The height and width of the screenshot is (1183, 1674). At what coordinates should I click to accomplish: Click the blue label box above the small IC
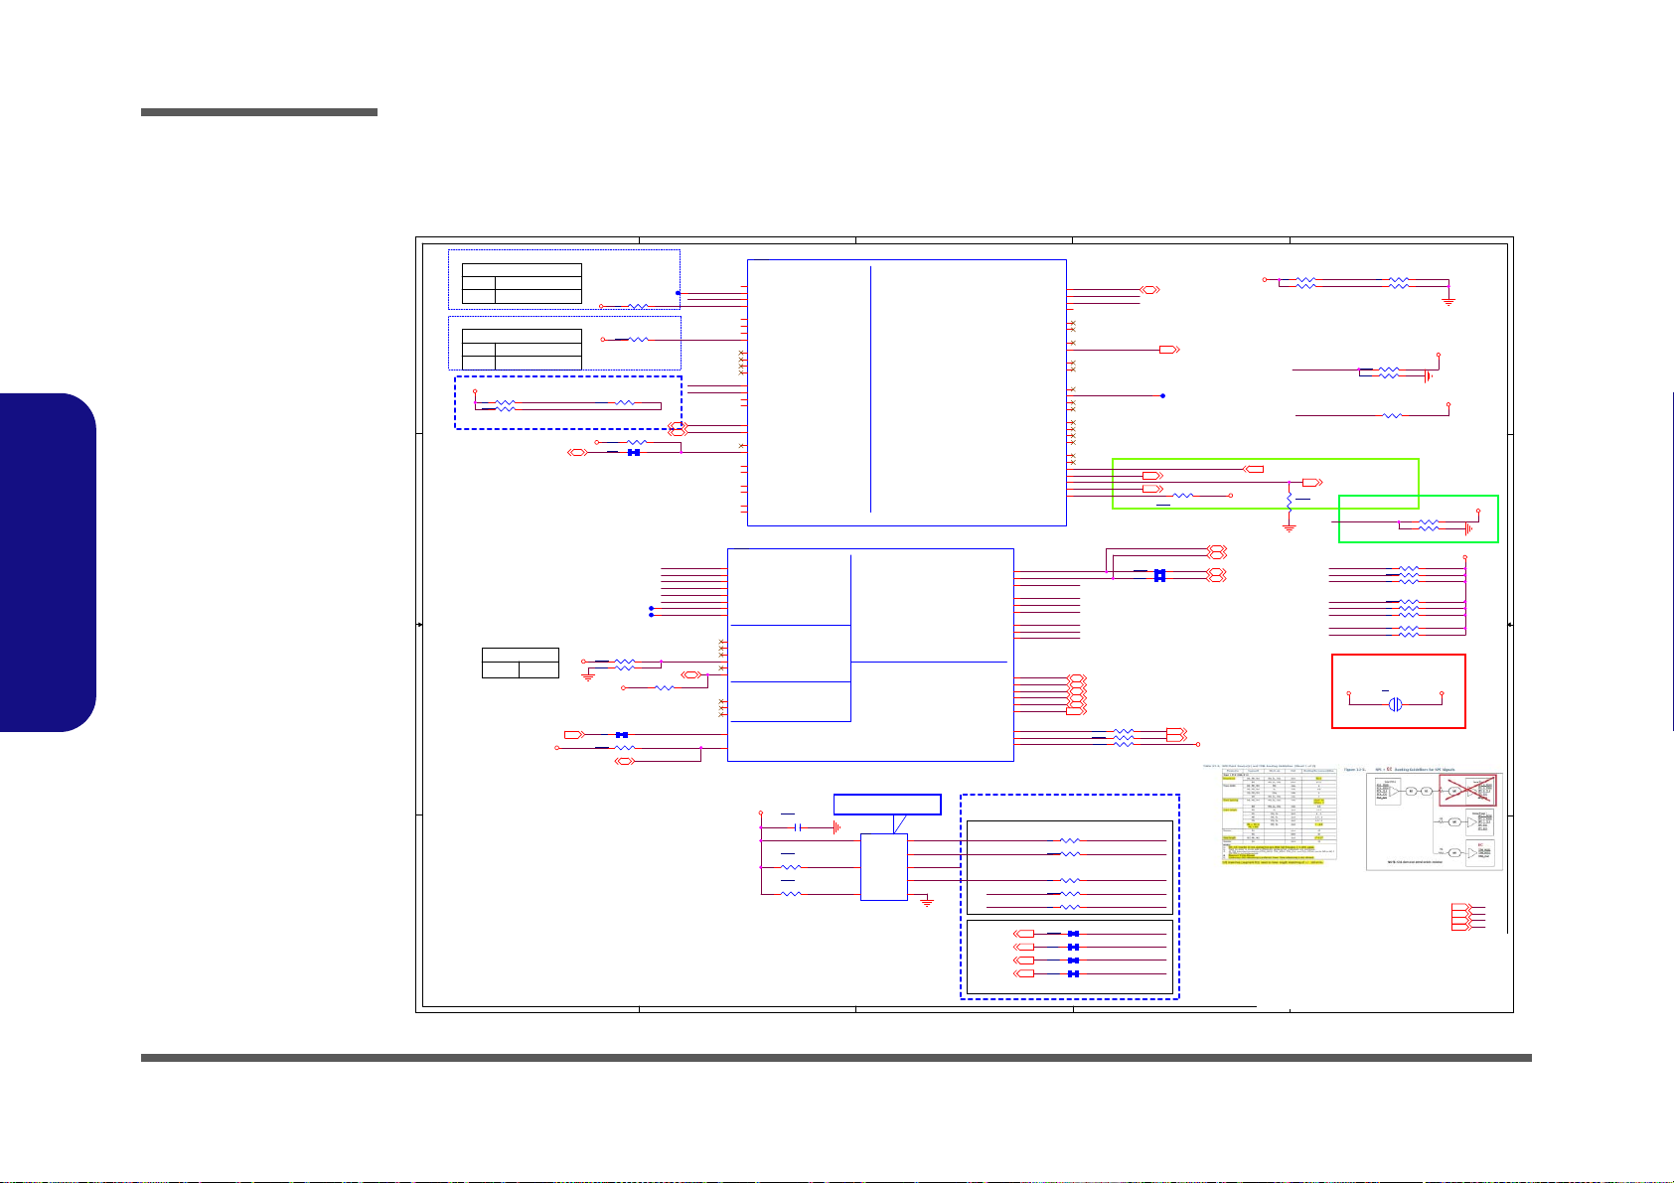(x=887, y=804)
